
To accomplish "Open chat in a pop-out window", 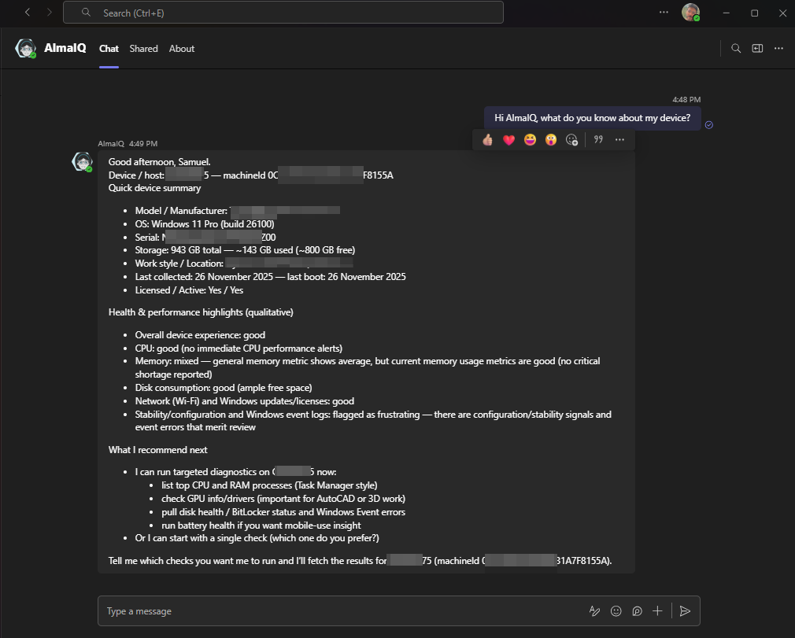I will 757,49.
